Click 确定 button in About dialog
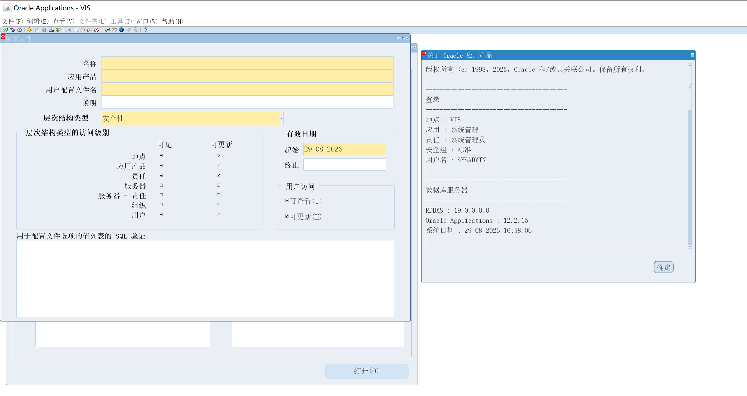This screenshot has width=747, height=396. coord(663,267)
